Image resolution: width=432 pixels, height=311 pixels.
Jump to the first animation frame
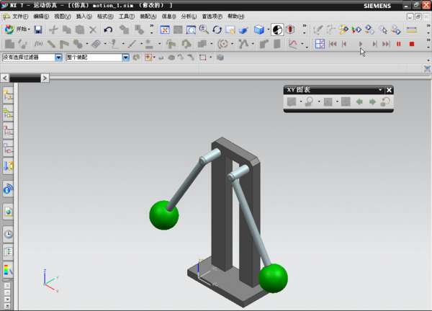(x=333, y=44)
